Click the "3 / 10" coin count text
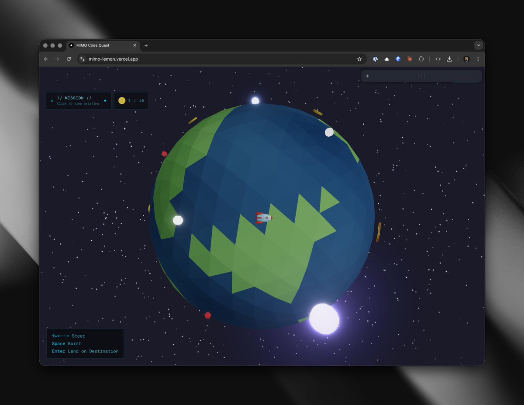This screenshot has width=524, height=405. (x=136, y=101)
